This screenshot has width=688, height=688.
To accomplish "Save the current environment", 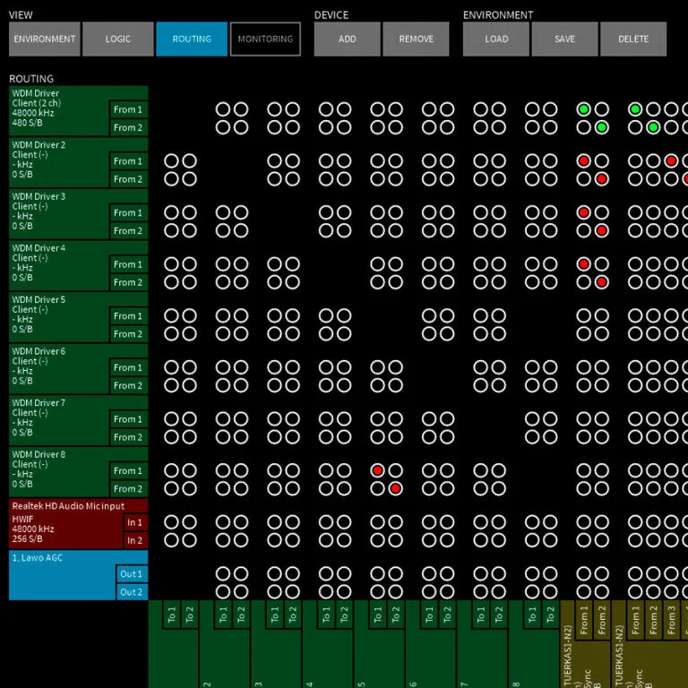I will (564, 39).
